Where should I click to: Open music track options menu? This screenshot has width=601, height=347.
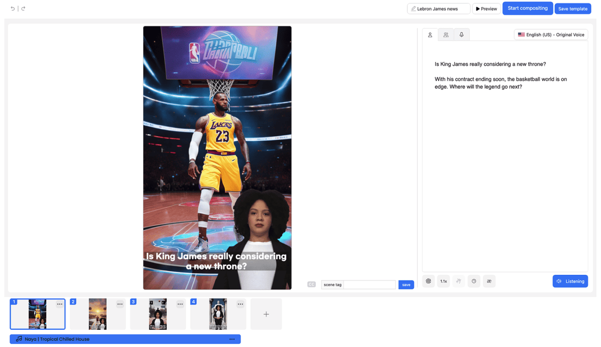232,339
